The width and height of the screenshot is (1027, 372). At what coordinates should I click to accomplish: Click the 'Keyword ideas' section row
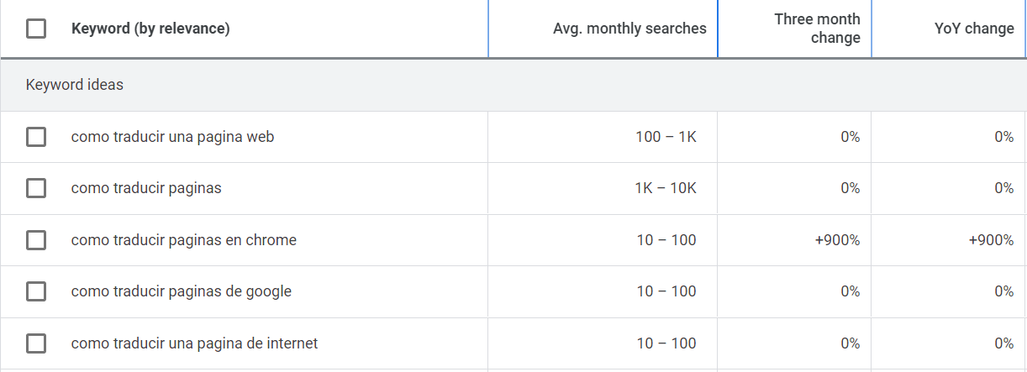click(x=75, y=85)
